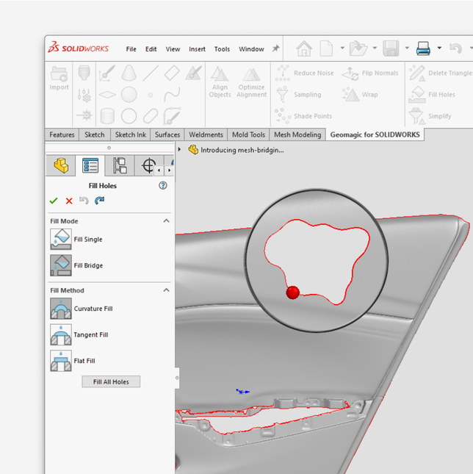Click the sphere primitive icon in ribbon
The width and height of the screenshot is (473, 474).
coord(129,95)
